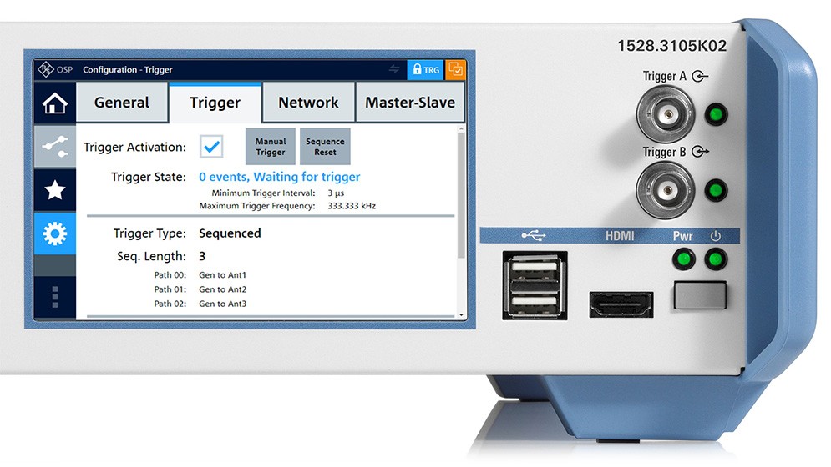Click the Trigger A input symbol
The height and width of the screenshot is (467, 831).
pos(700,76)
